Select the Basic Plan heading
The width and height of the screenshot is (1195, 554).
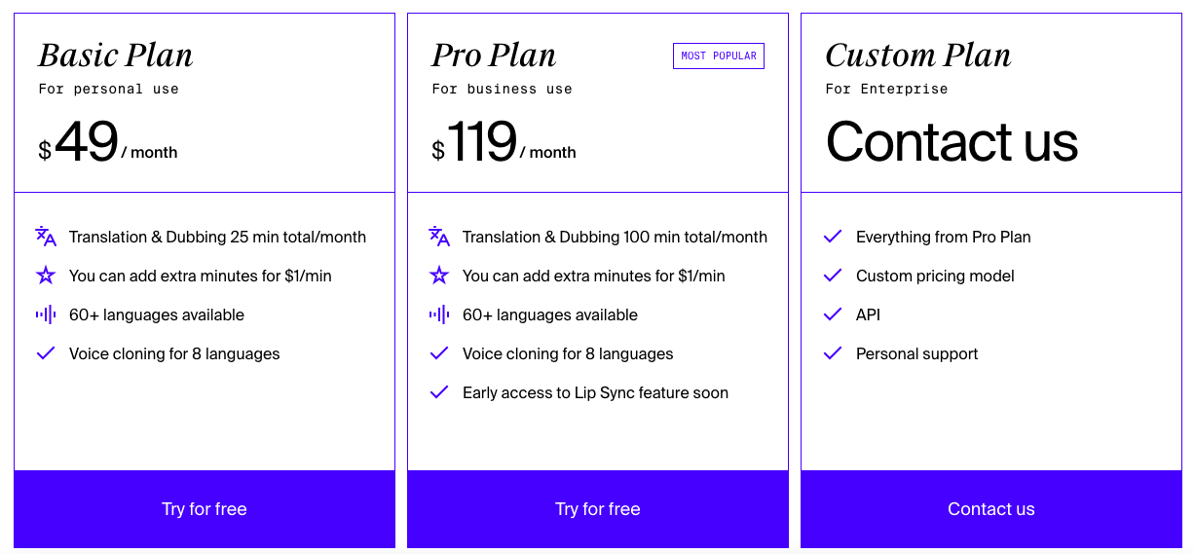(116, 55)
